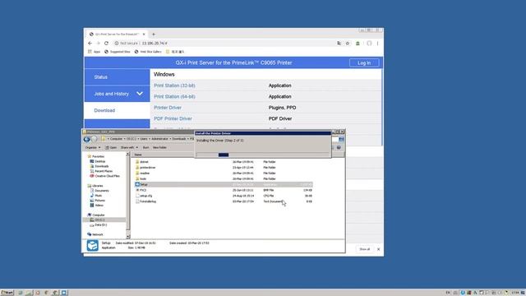
Task: Open Network in the navigation pane
Action: pyautogui.click(x=97, y=234)
